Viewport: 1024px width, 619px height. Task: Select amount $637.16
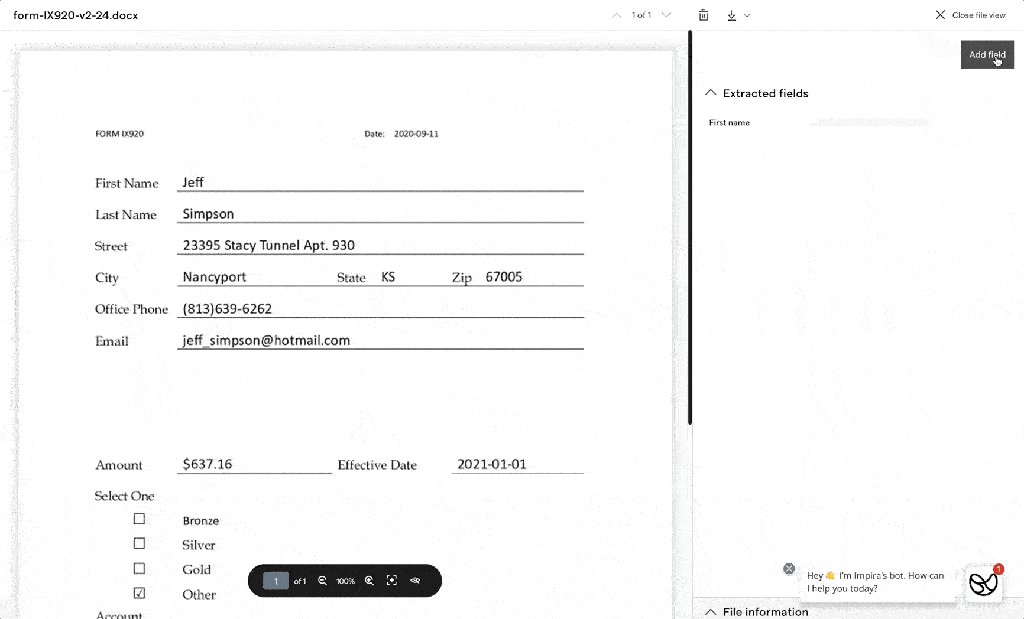[207, 464]
